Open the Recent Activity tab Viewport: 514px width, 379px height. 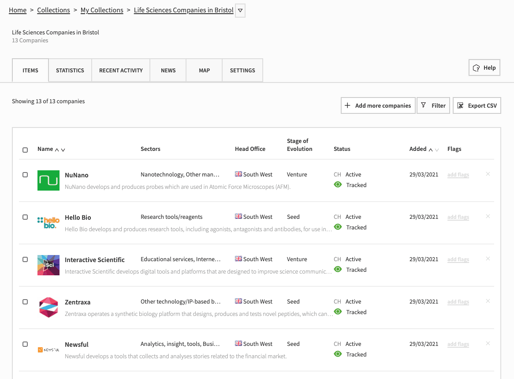point(121,70)
